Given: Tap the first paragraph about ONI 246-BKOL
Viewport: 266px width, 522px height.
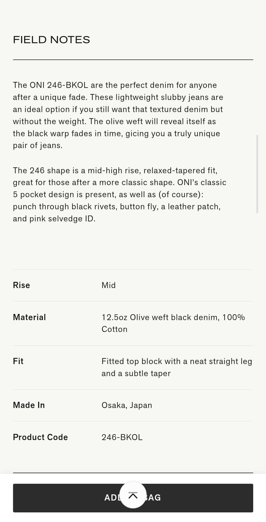Looking at the screenshot, I should (118, 115).
